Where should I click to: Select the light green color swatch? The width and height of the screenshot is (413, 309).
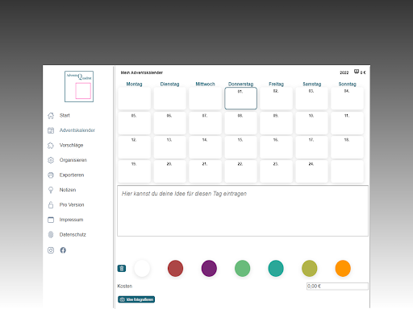click(x=242, y=268)
